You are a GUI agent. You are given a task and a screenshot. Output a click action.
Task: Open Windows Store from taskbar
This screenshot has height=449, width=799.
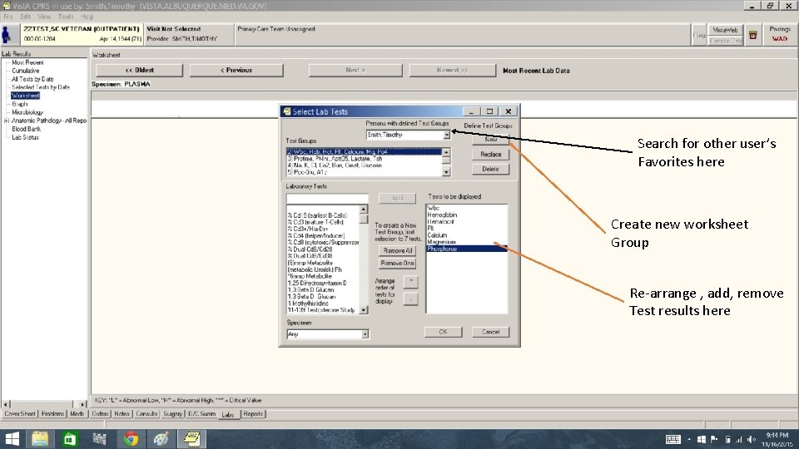(x=70, y=439)
